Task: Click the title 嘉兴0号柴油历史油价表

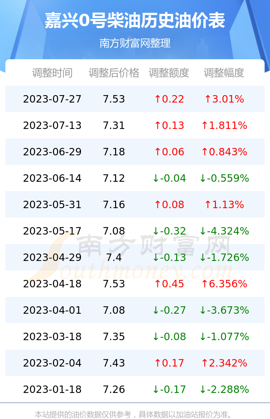Action: (135, 21)
